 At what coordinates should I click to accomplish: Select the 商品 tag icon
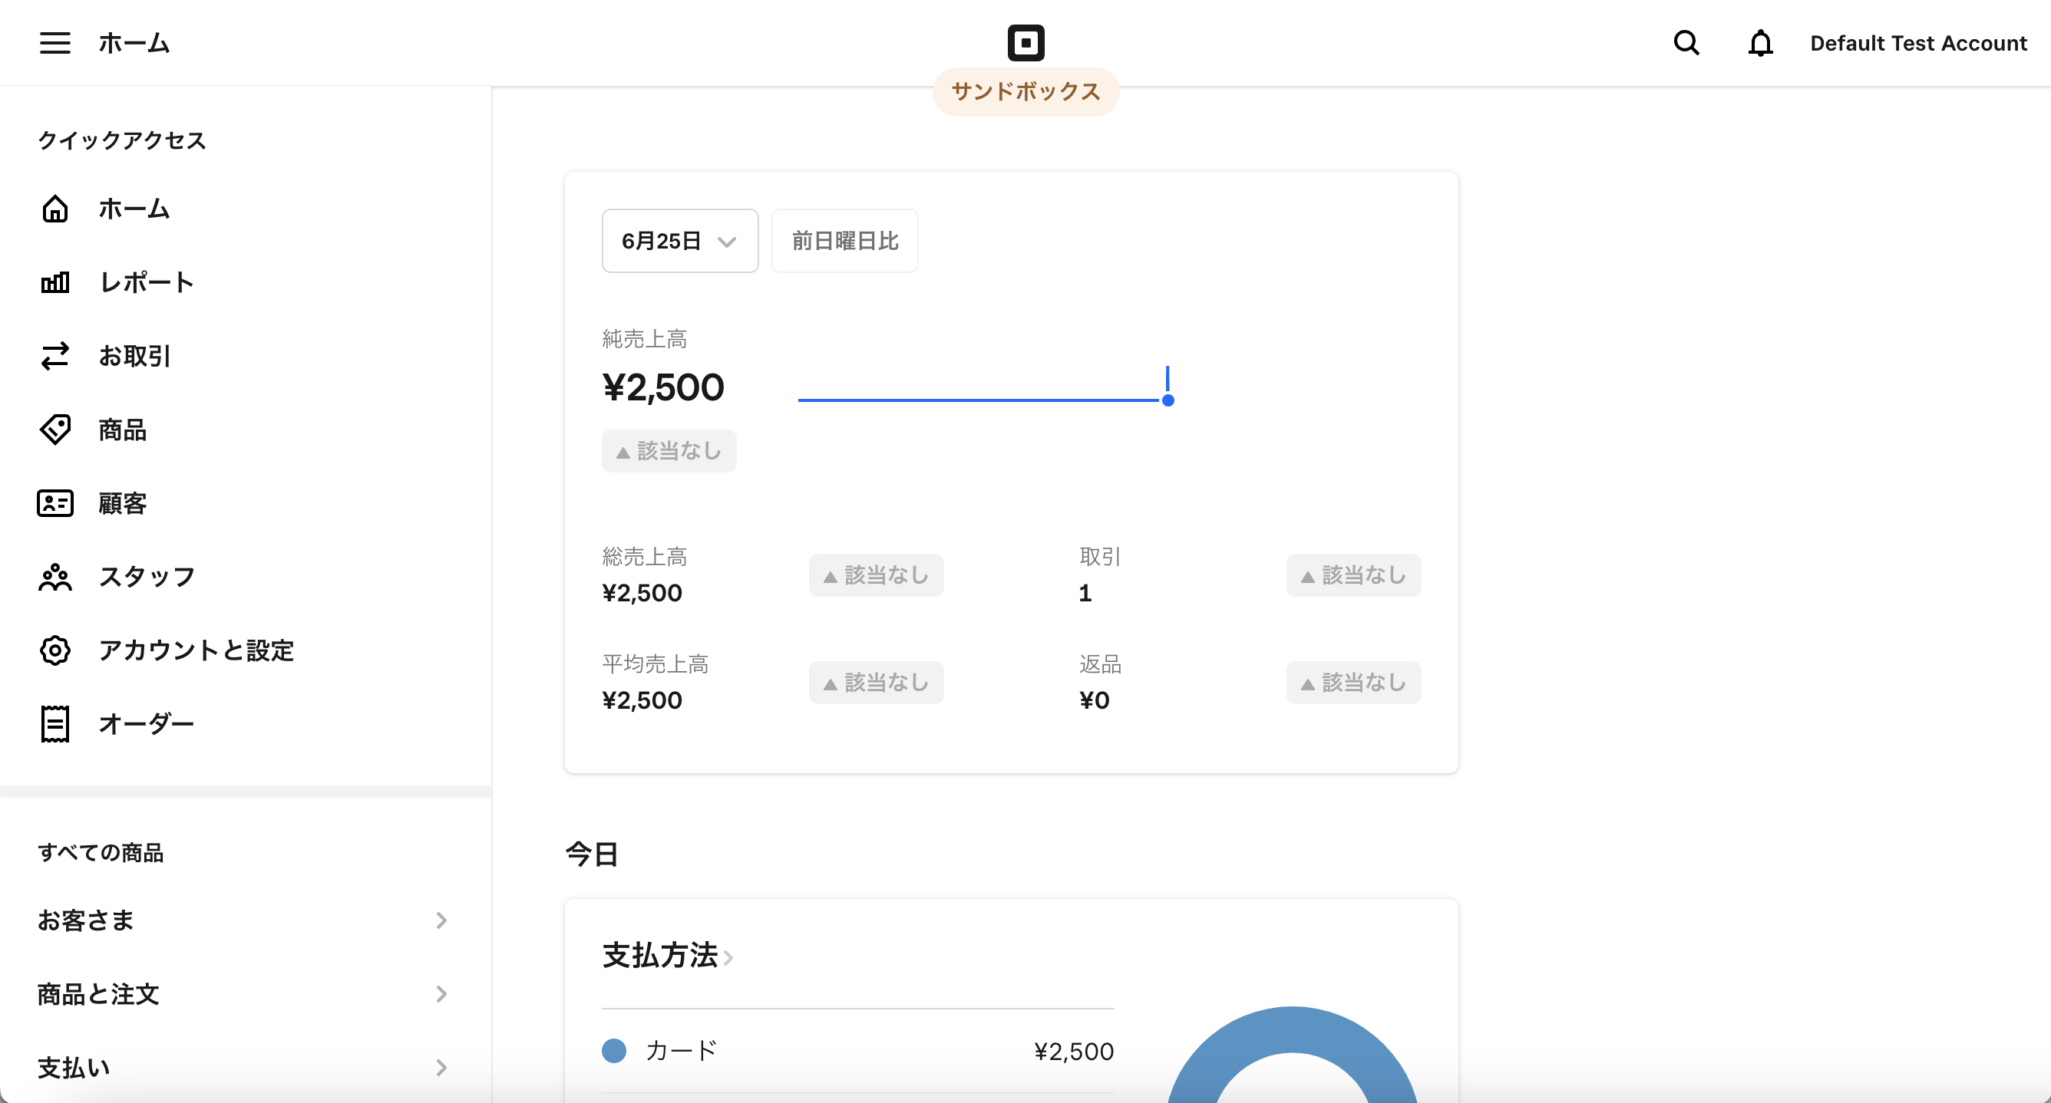(55, 430)
